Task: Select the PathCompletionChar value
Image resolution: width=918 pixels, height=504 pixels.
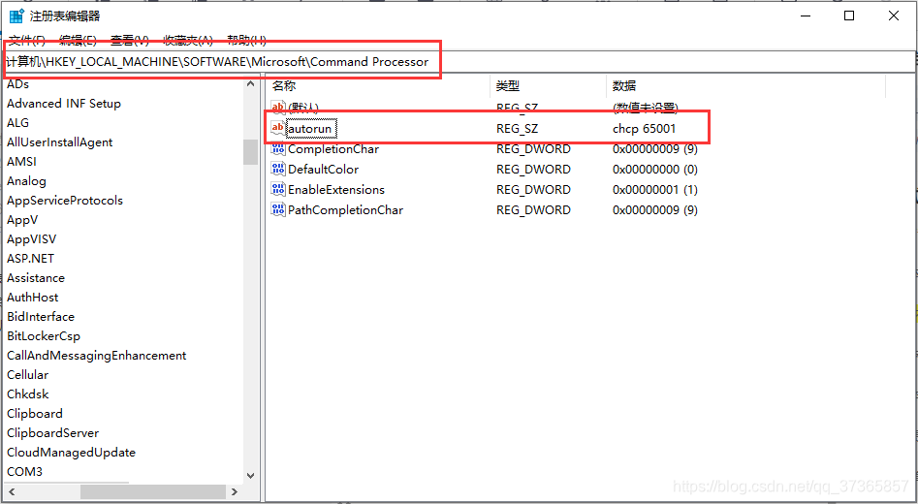Action: pos(345,210)
